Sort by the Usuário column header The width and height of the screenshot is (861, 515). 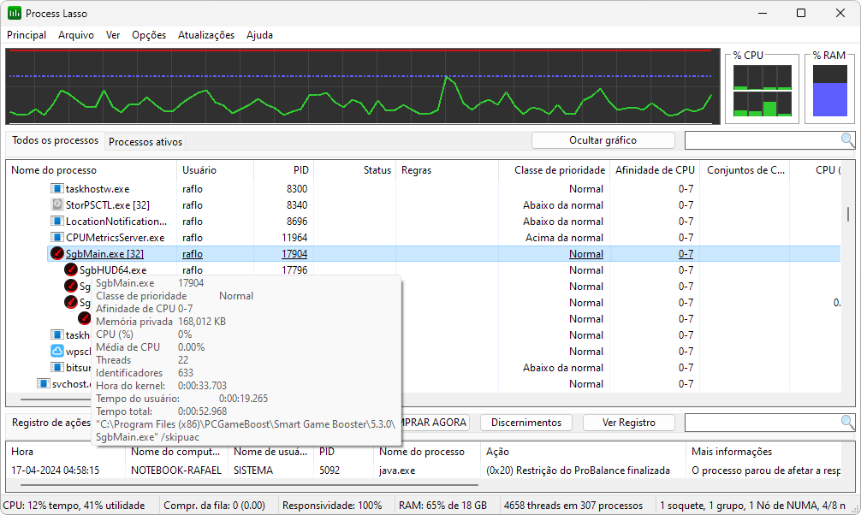point(215,170)
